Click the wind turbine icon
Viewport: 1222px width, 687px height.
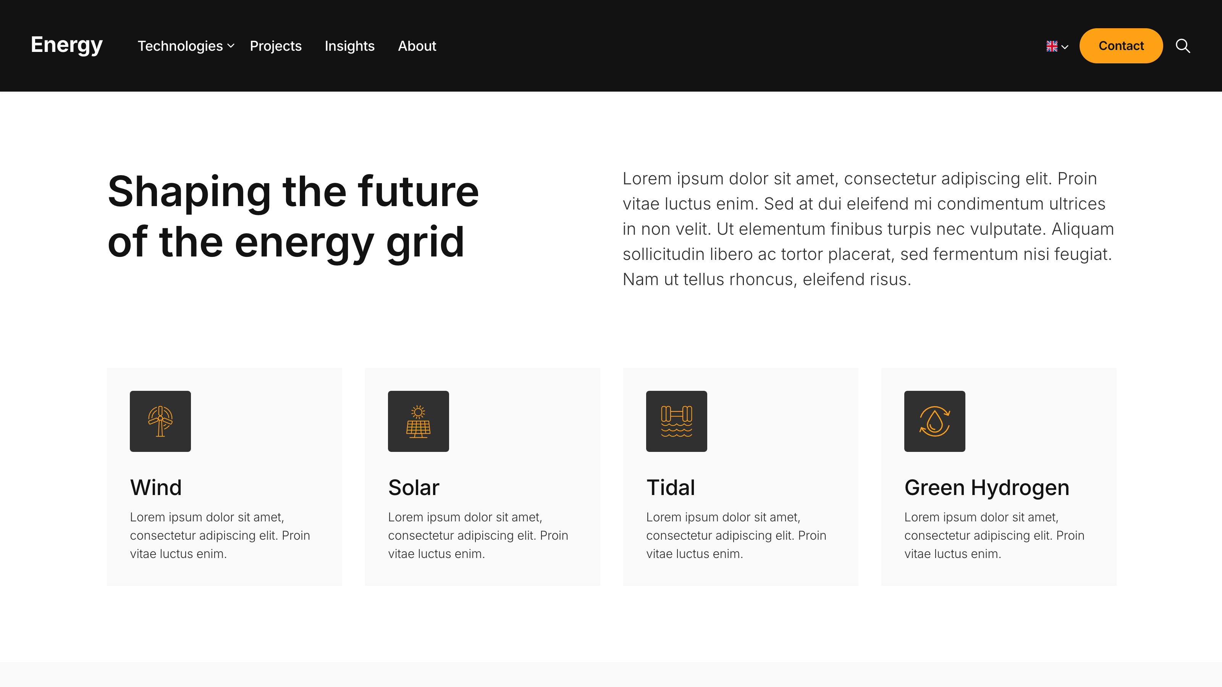160,421
